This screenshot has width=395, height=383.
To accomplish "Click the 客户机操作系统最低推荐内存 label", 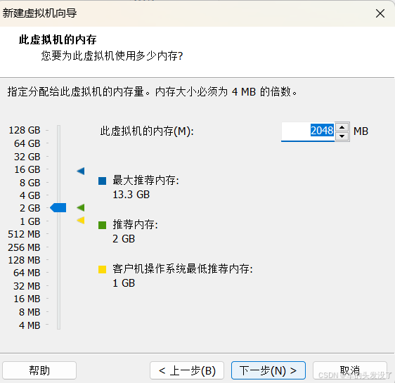I will click(183, 269).
